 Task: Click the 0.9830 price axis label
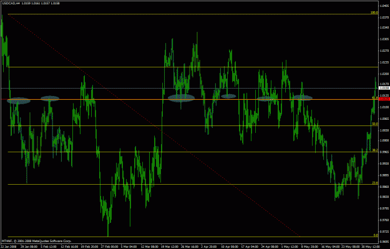pyautogui.click(x=384, y=197)
